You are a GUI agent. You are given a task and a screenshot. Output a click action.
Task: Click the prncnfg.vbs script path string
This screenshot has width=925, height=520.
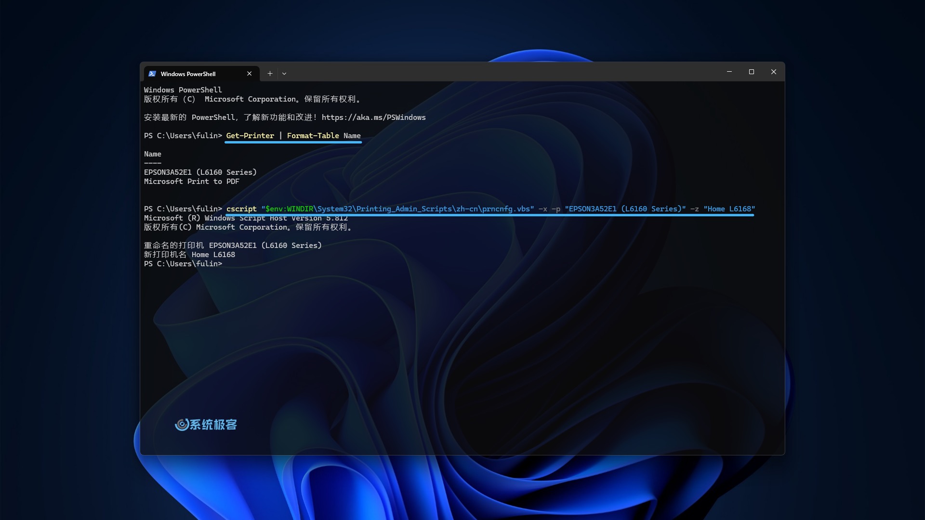click(x=397, y=209)
